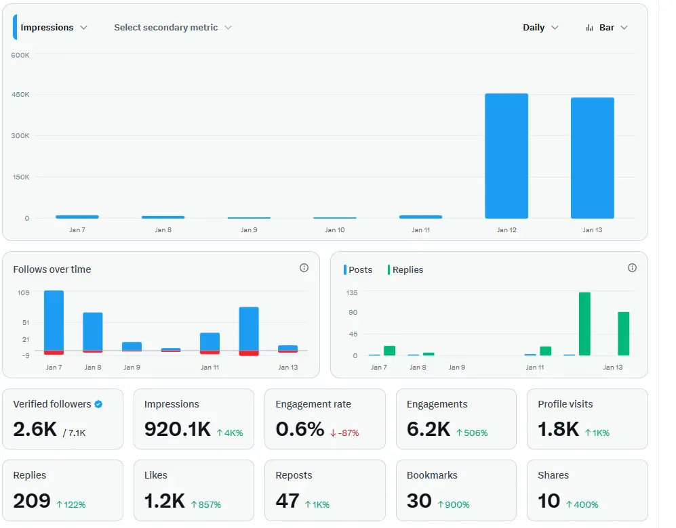
Task: Click the Jan 7 follows bar
Action: coord(54,321)
